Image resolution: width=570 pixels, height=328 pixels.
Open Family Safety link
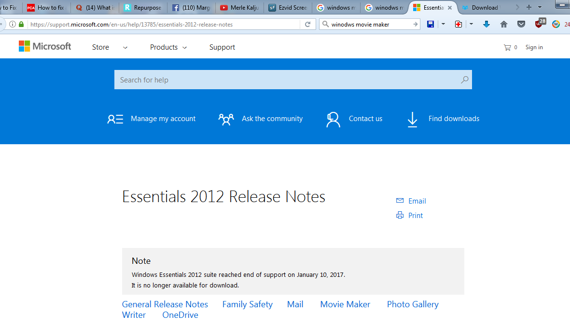[x=248, y=304]
